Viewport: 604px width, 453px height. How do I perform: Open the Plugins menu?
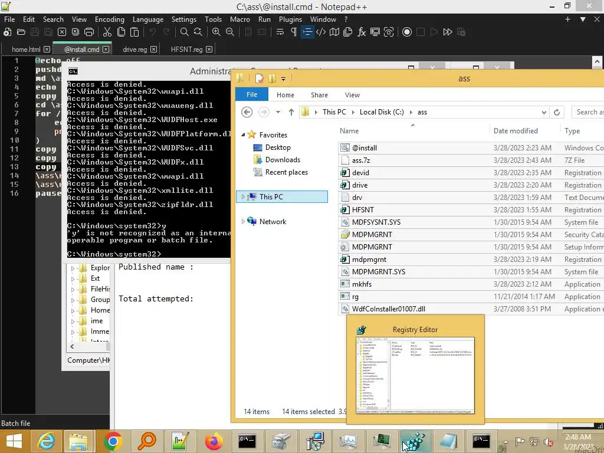(290, 19)
